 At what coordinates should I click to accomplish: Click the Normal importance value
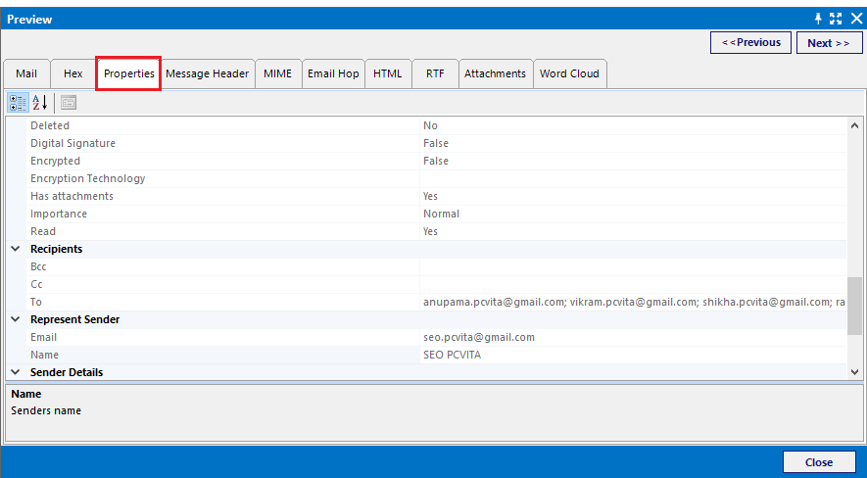coord(441,214)
